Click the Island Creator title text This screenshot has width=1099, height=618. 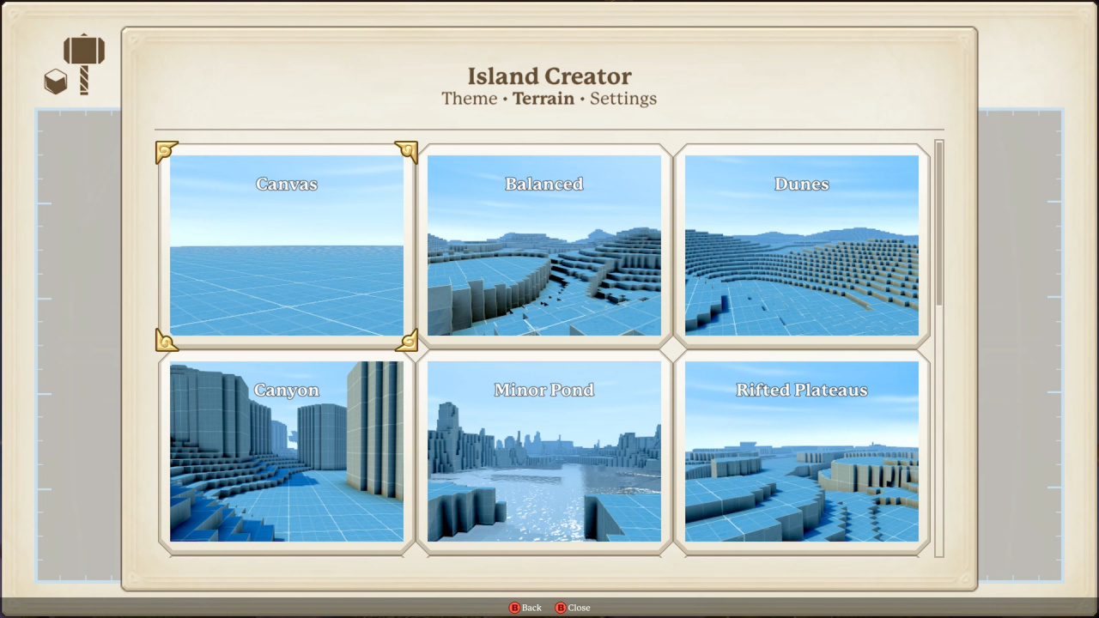click(x=549, y=76)
